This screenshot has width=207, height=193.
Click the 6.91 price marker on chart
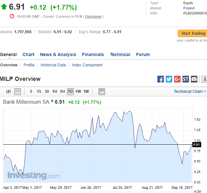(x=197, y=145)
